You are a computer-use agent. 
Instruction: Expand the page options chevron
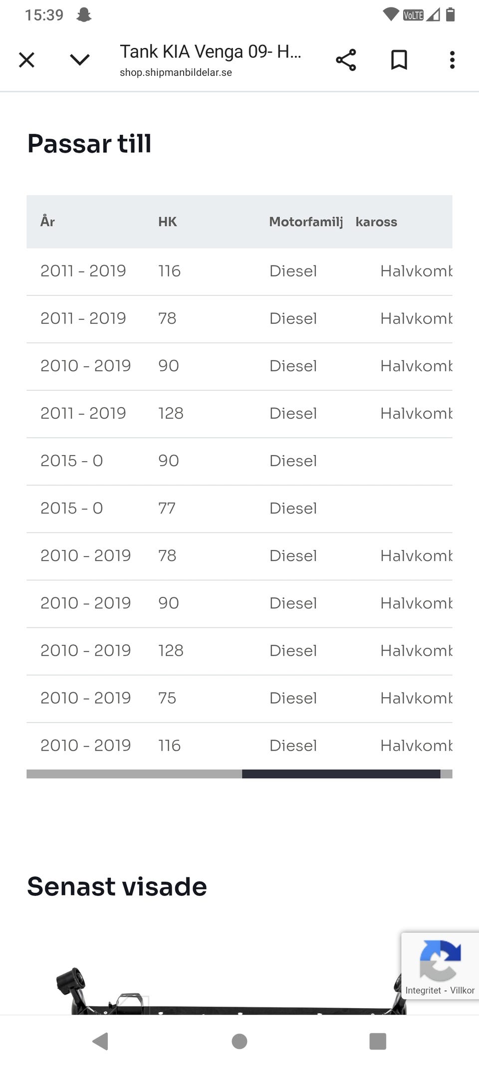coord(80,60)
